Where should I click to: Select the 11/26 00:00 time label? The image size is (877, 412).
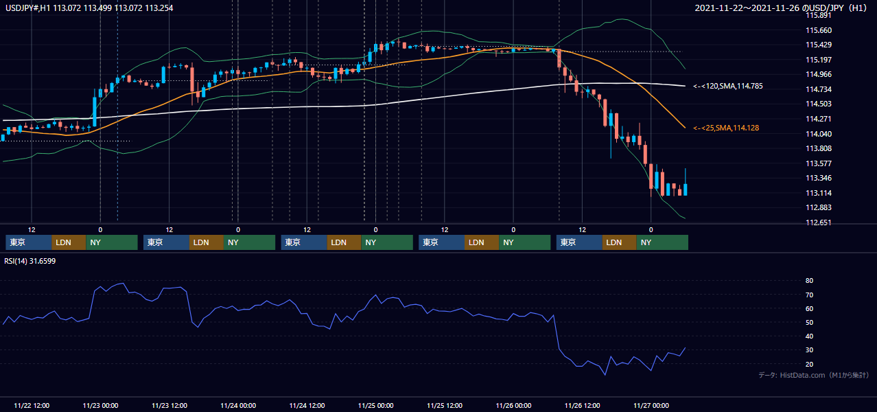click(513, 405)
